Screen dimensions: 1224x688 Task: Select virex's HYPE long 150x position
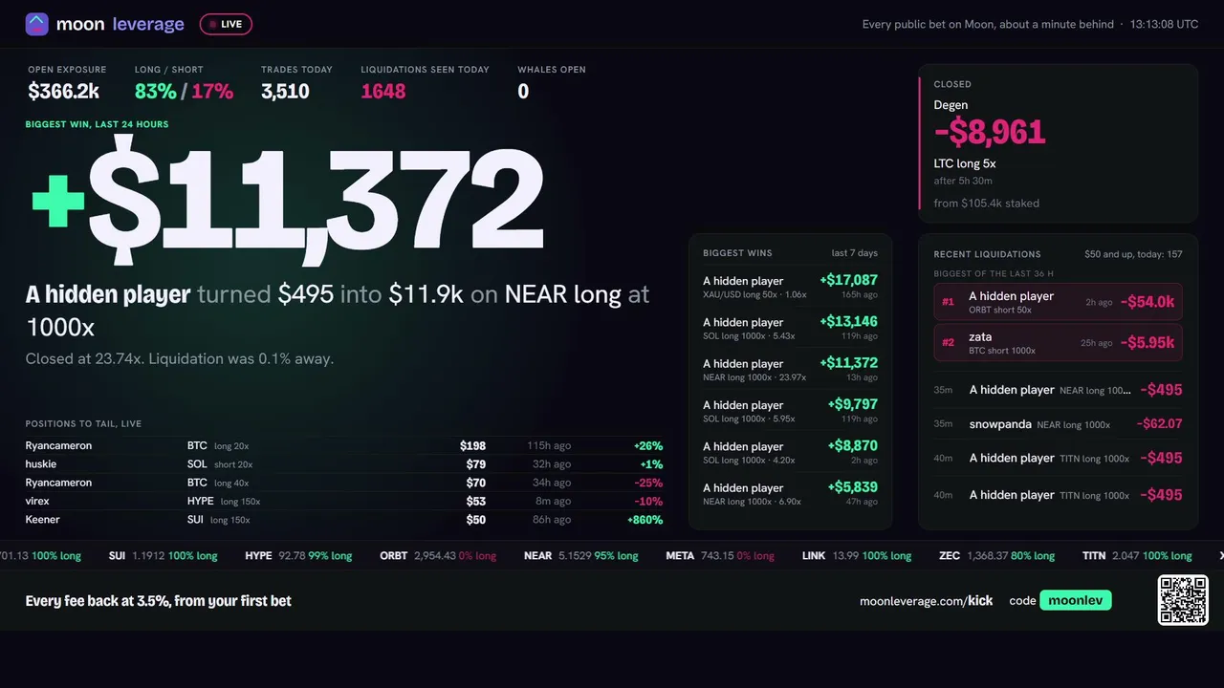tap(344, 501)
